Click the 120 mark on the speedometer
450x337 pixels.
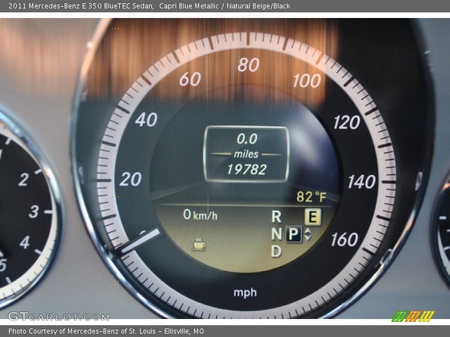tap(346, 122)
